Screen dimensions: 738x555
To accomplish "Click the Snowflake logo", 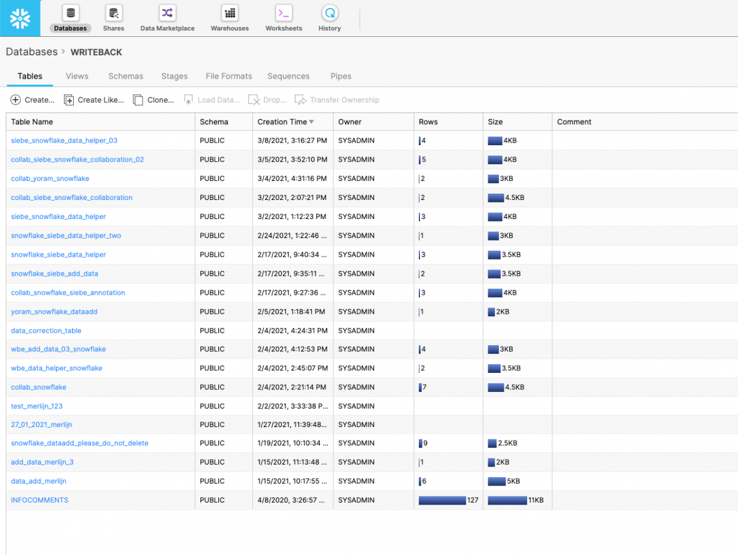I will (20, 18).
